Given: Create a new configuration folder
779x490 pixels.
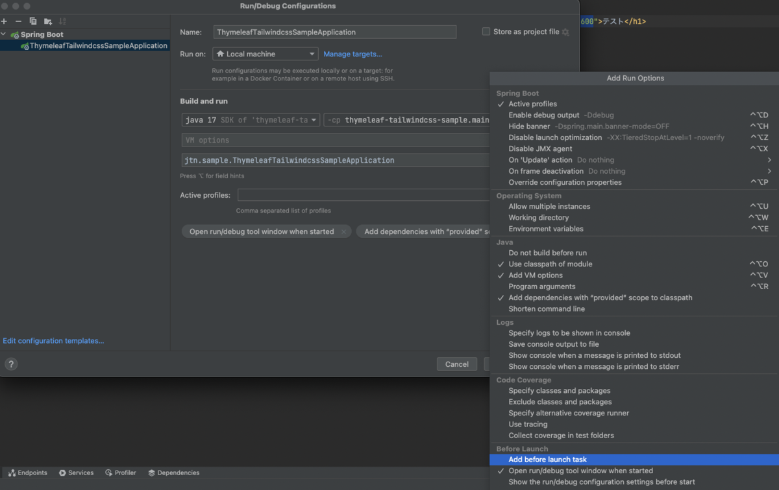Looking at the screenshot, I should click(48, 21).
